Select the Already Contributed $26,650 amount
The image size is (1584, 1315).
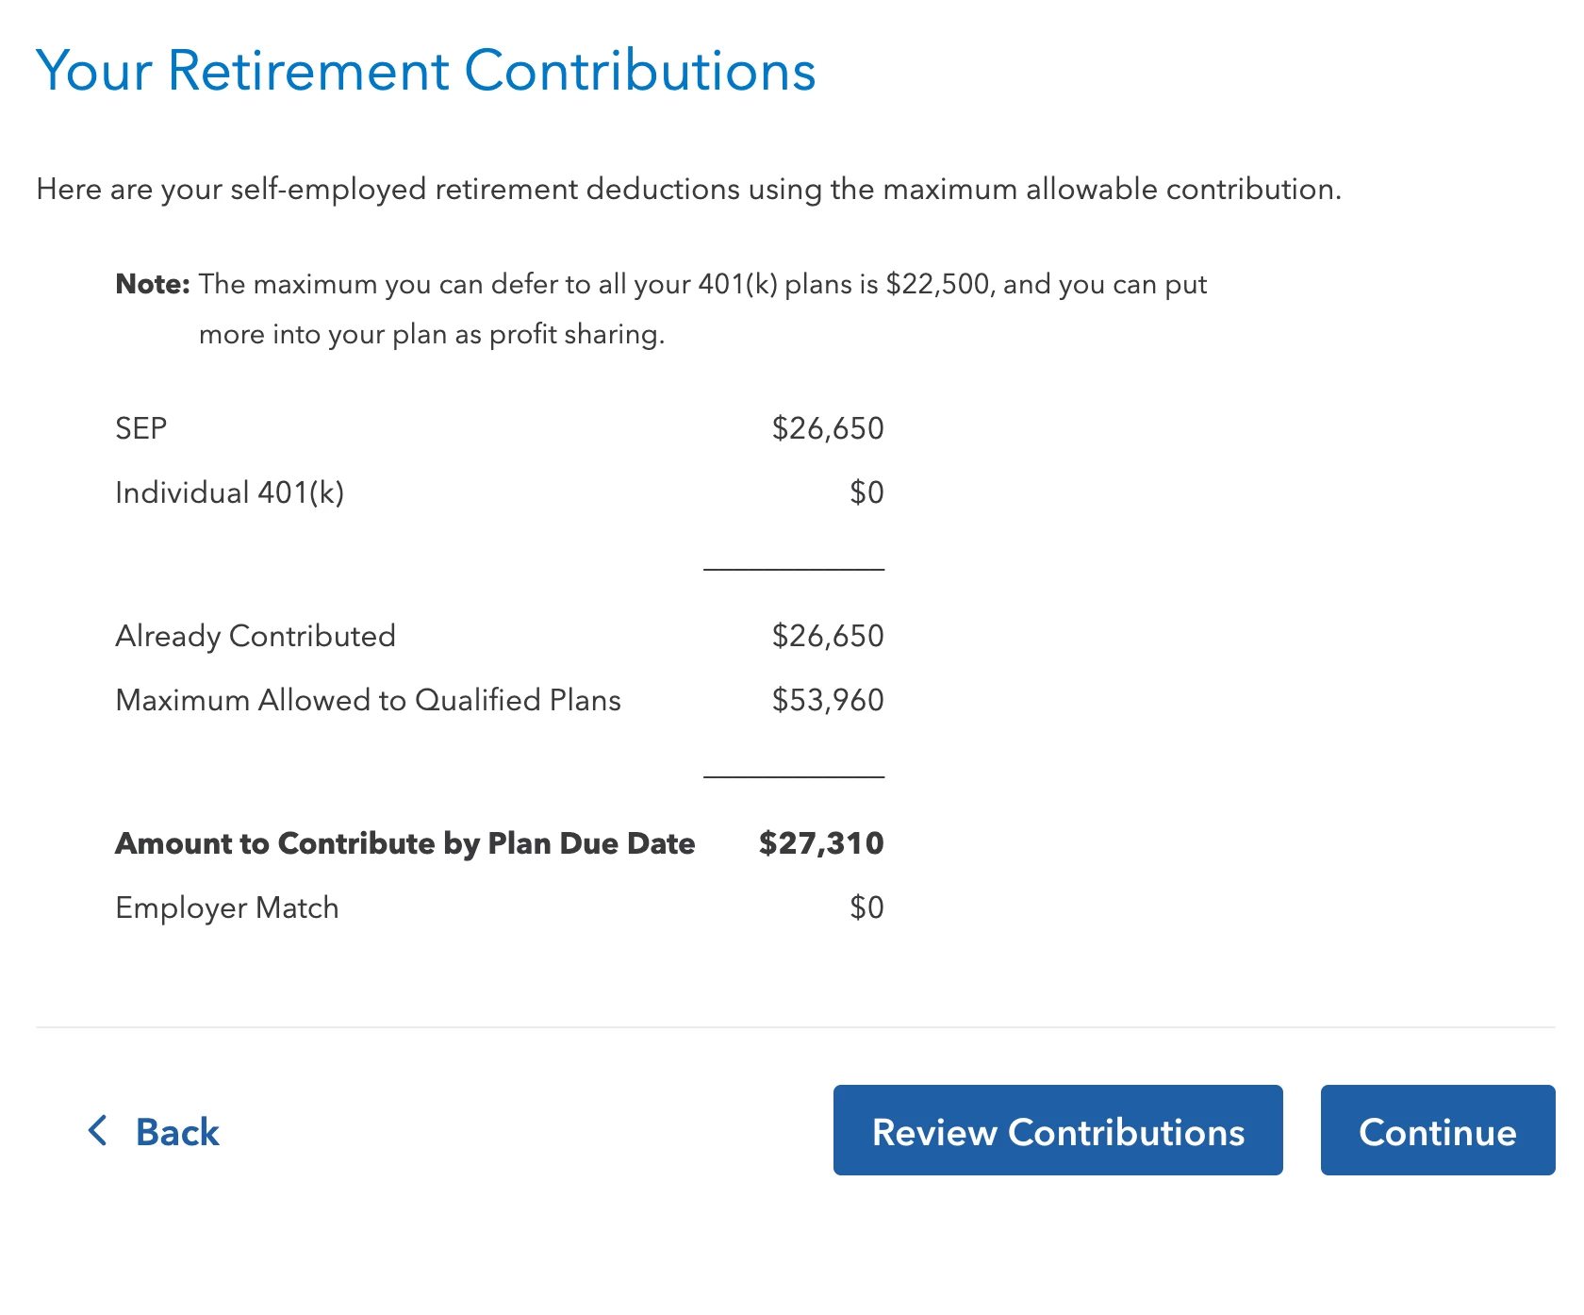coord(828,636)
